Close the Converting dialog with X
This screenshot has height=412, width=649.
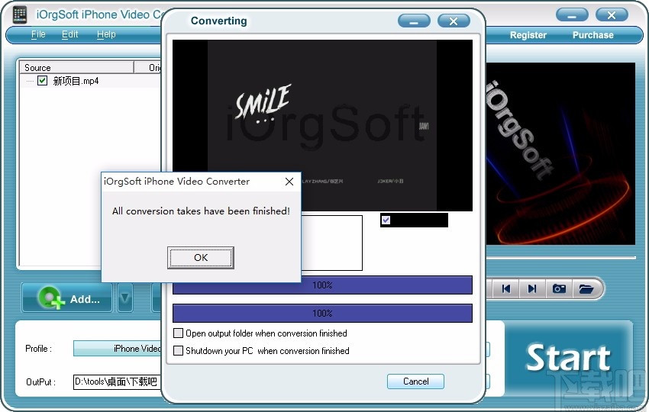pyautogui.click(x=454, y=21)
